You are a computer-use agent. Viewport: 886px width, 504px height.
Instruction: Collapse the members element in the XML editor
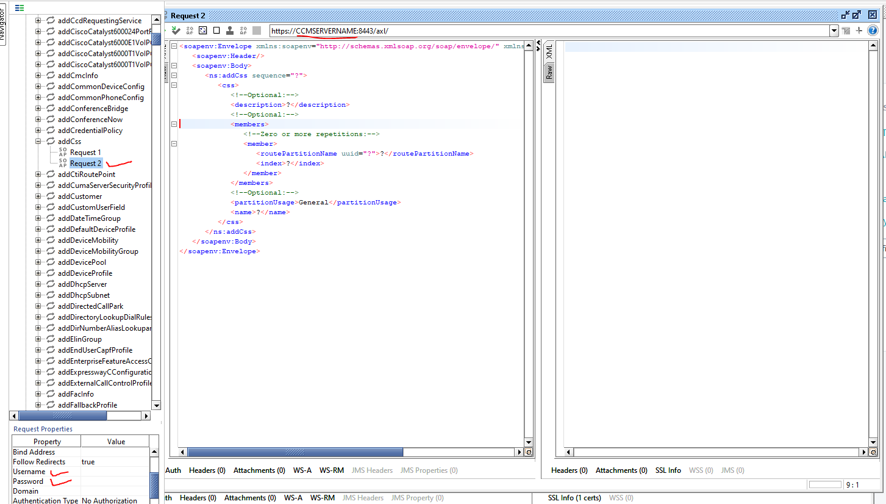click(x=174, y=124)
